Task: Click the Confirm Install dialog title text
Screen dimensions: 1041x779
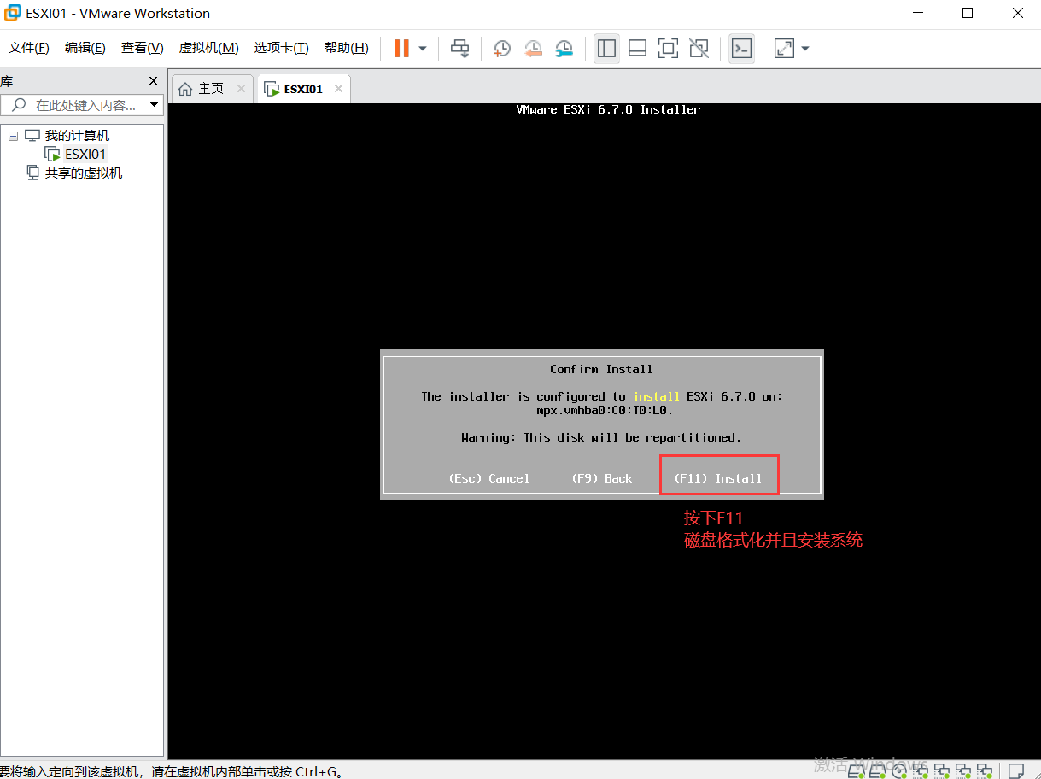Action: [x=601, y=369]
